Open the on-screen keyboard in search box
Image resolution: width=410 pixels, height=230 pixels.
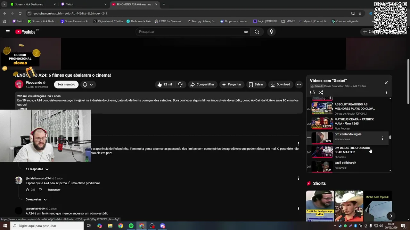click(x=246, y=32)
